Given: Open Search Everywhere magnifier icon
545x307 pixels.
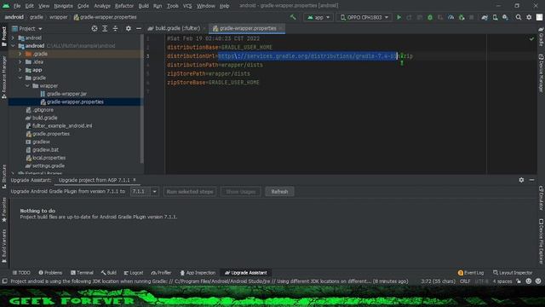Looking at the screenshot, I should [519, 17].
